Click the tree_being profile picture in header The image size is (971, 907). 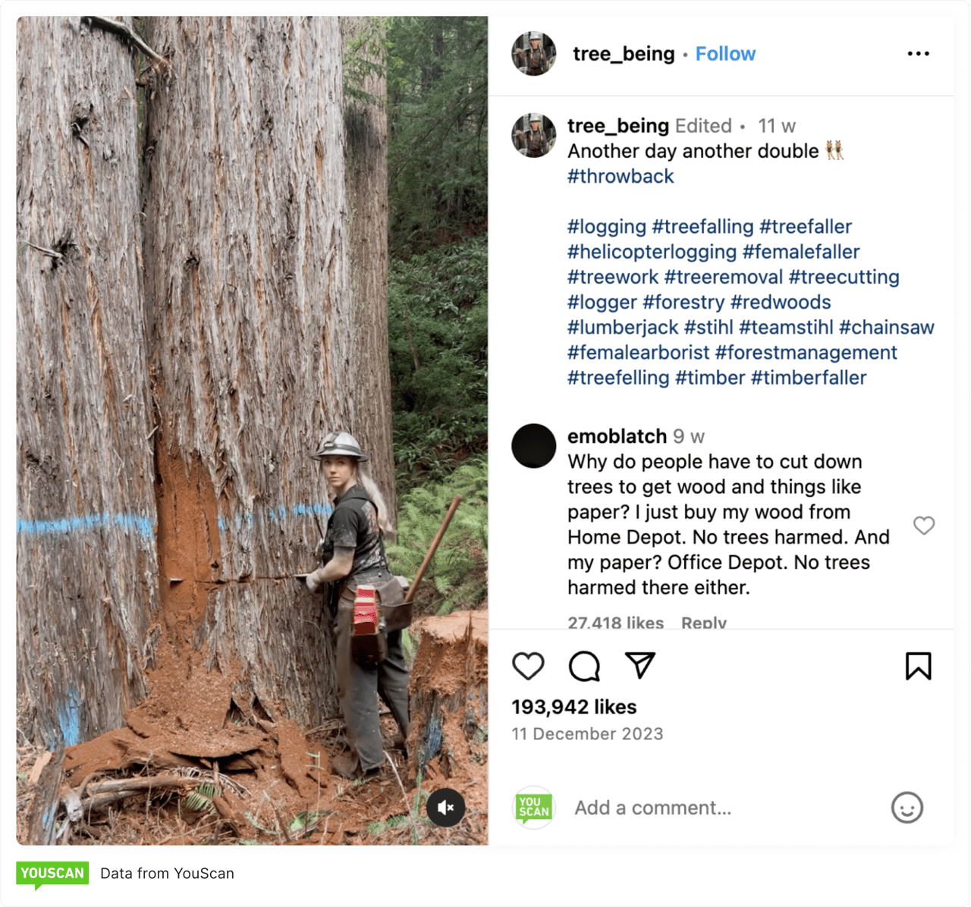pos(533,54)
